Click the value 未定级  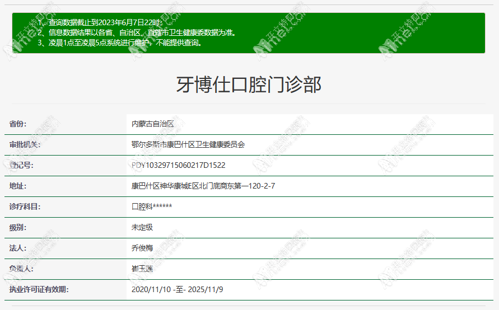[142, 228]
